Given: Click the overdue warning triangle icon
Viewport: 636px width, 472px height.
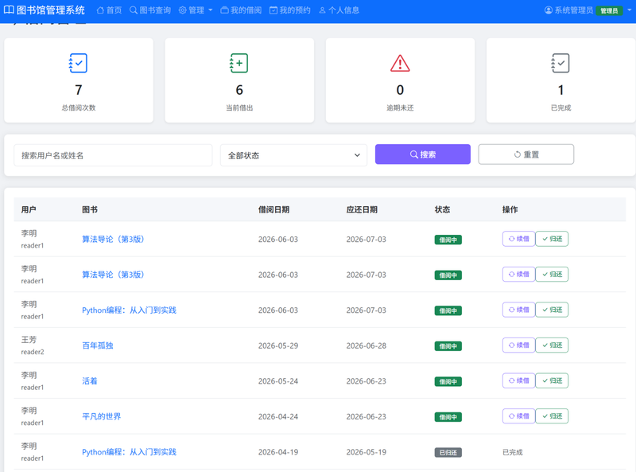Looking at the screenshot, I should click(400, 64).
